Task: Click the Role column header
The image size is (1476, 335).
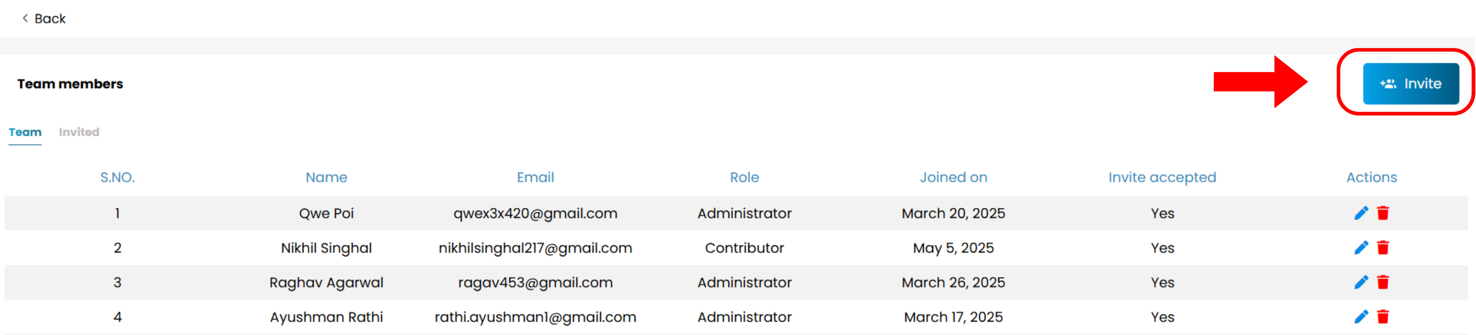Action: click(x=744, y=177)
